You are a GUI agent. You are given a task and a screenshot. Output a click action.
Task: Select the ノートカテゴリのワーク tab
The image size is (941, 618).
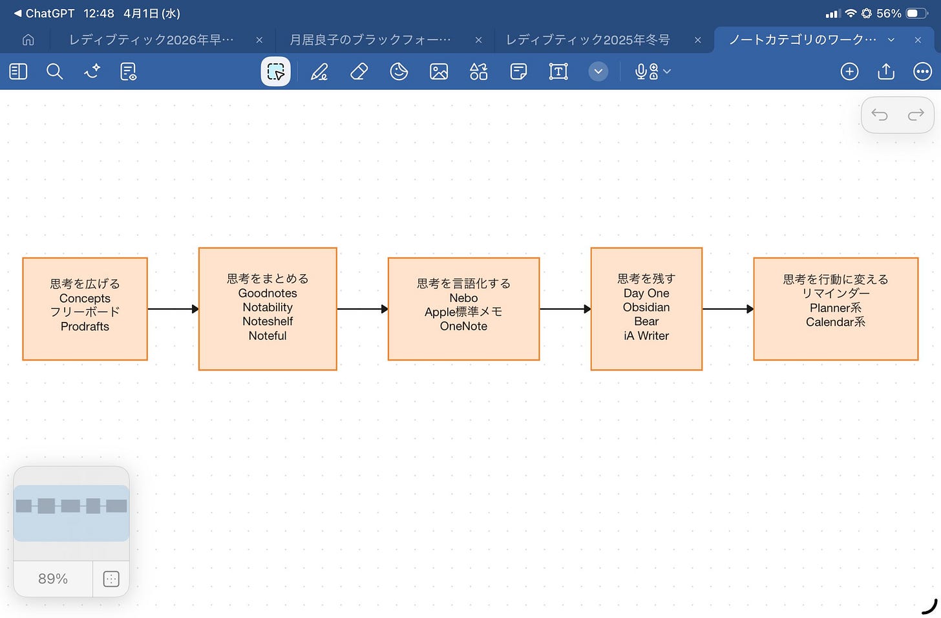803,40
